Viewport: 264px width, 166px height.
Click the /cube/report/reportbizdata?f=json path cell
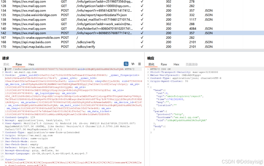[x=102, y=15]
